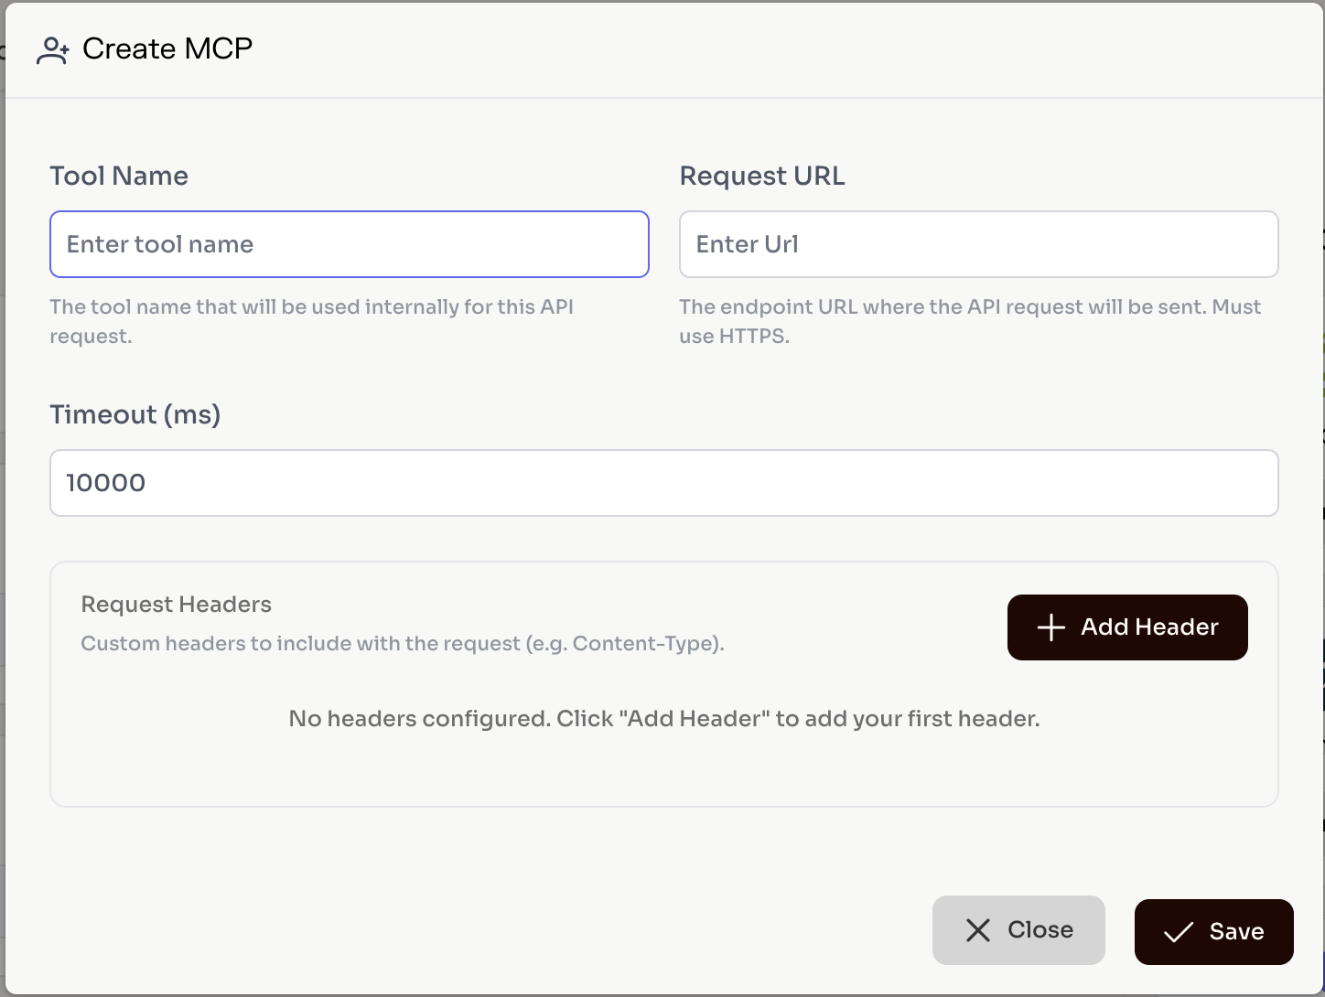
Task: Click the Enter tool name input field
Action: (349, 244)
